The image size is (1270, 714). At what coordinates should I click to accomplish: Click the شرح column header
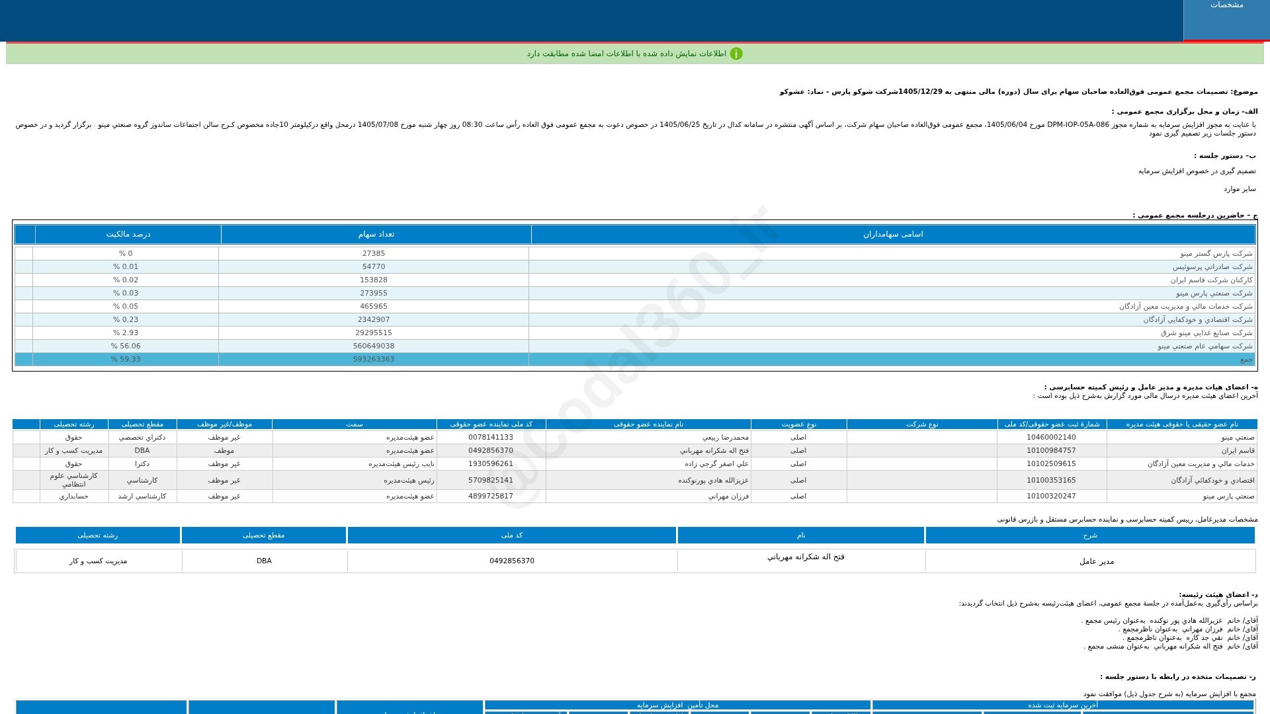[1090, 535]
